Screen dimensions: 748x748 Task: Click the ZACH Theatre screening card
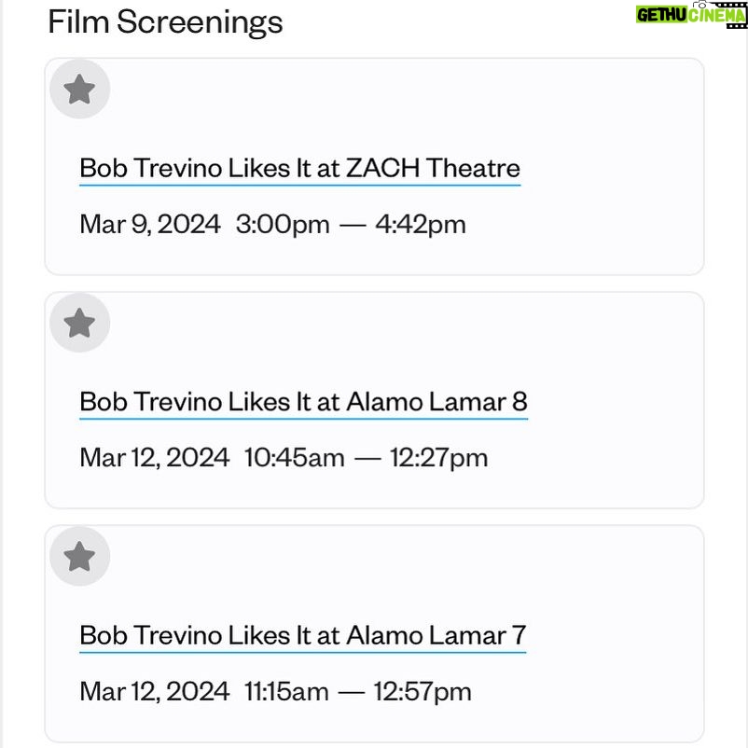[x=374, y=167]
